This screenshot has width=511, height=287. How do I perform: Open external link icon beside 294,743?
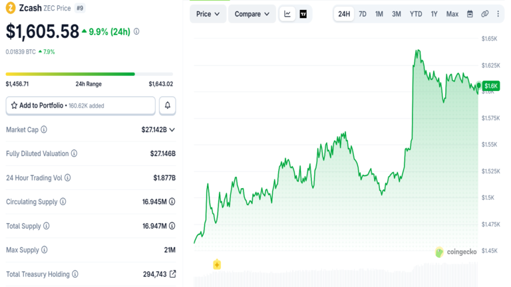click(173, 274)
